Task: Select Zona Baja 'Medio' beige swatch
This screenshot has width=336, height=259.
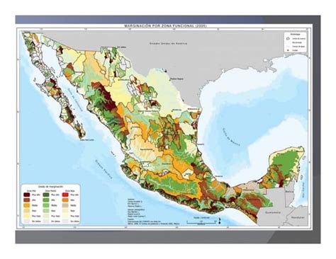Action: (65, 205)
